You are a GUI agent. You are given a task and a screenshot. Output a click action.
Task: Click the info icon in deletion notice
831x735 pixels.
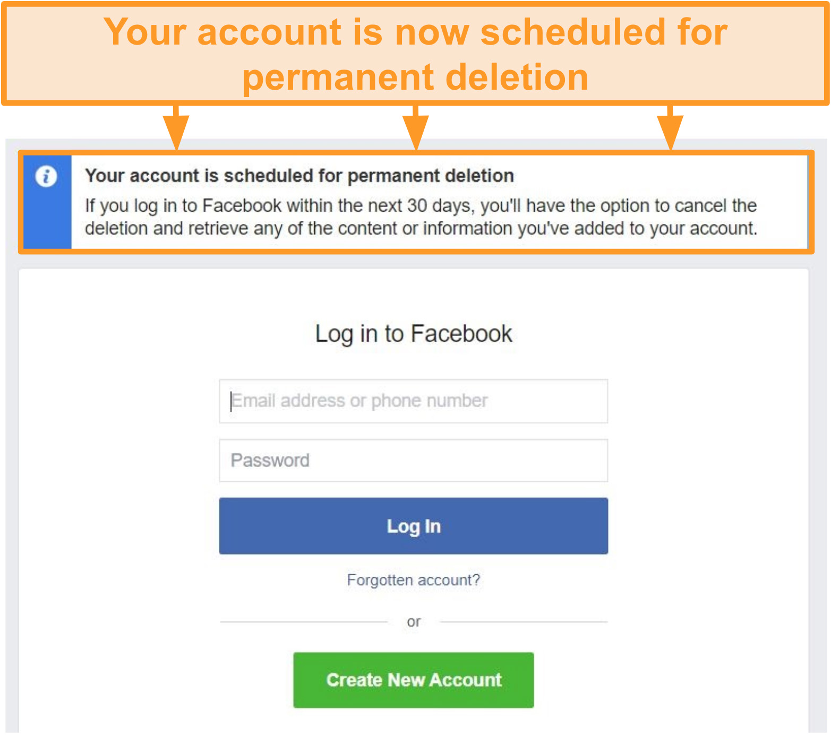click(x=46, y=176)
